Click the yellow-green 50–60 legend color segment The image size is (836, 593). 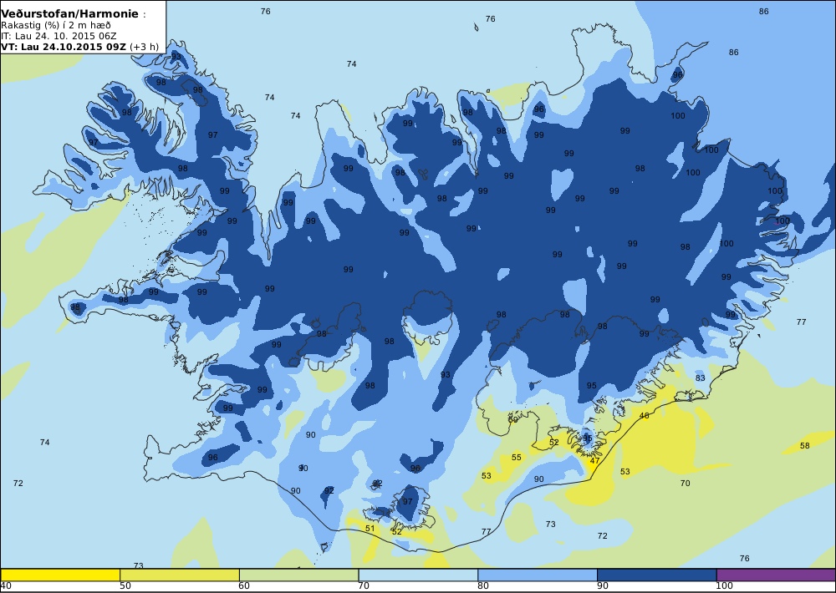[x=180, y=575]
